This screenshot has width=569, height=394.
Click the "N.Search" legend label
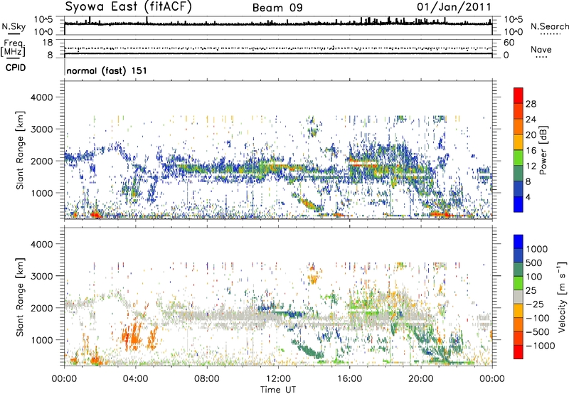pos(549,26)
